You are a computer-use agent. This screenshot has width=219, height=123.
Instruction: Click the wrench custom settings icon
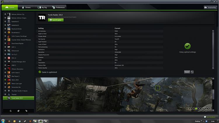coord(192,72)
